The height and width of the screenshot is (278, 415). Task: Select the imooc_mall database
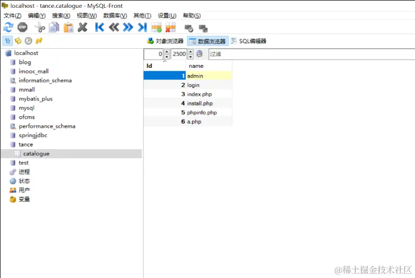34,71
